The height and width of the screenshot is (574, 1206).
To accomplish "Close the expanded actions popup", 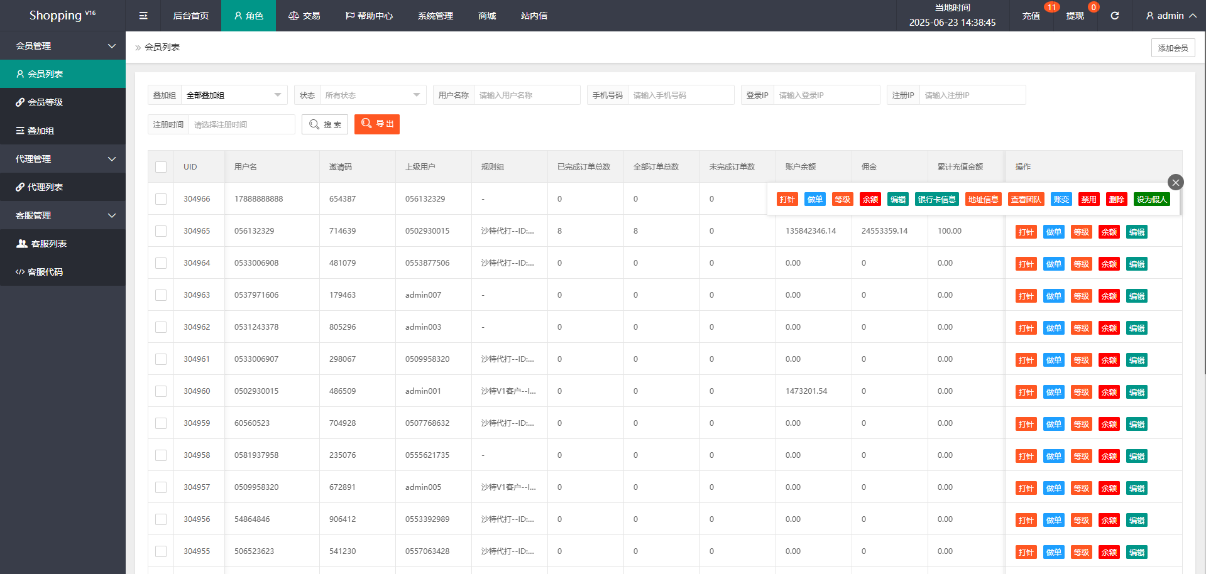I will (1175, 182).
